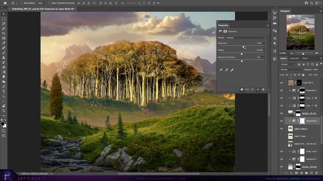Open the Normal blend mode dropdown
The height and width of the screenshot is (181, 323).
click(291, 70)
